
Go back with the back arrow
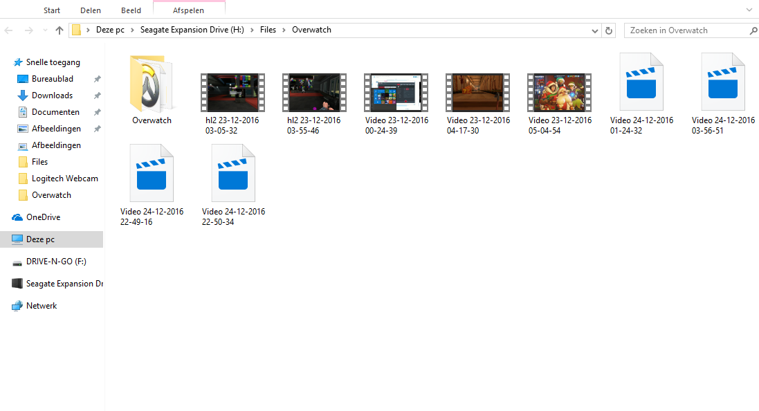coord(9,30)
